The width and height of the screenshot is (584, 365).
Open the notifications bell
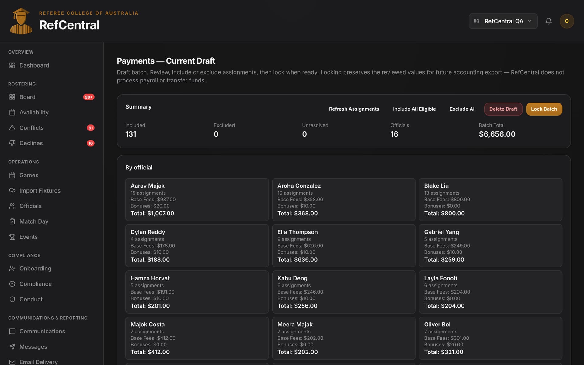click(548, 21)
